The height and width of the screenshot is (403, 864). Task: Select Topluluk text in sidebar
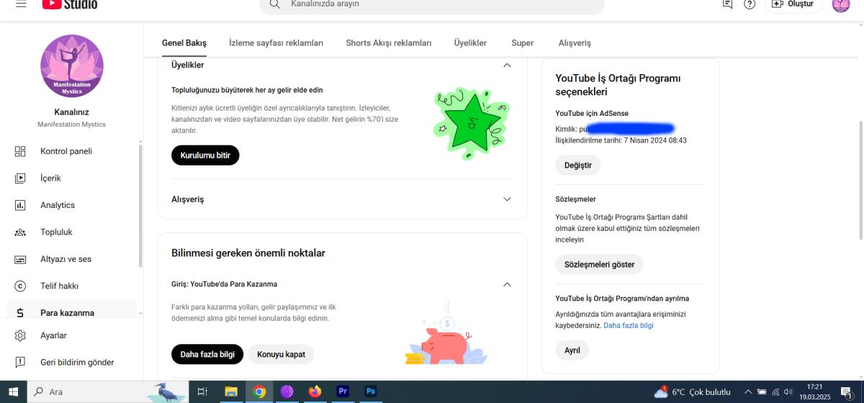click(56, 232)
